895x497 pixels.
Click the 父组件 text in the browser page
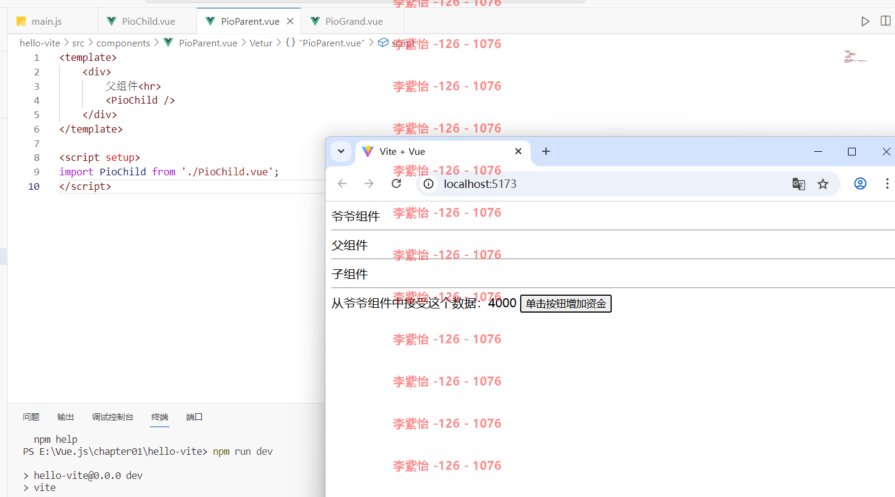(350, 245)
